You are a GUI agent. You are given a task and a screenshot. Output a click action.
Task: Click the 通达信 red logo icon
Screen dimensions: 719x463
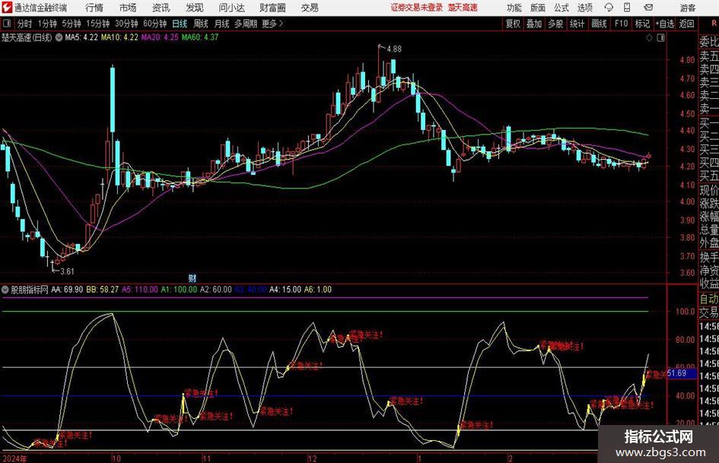(x=7, y=8)
